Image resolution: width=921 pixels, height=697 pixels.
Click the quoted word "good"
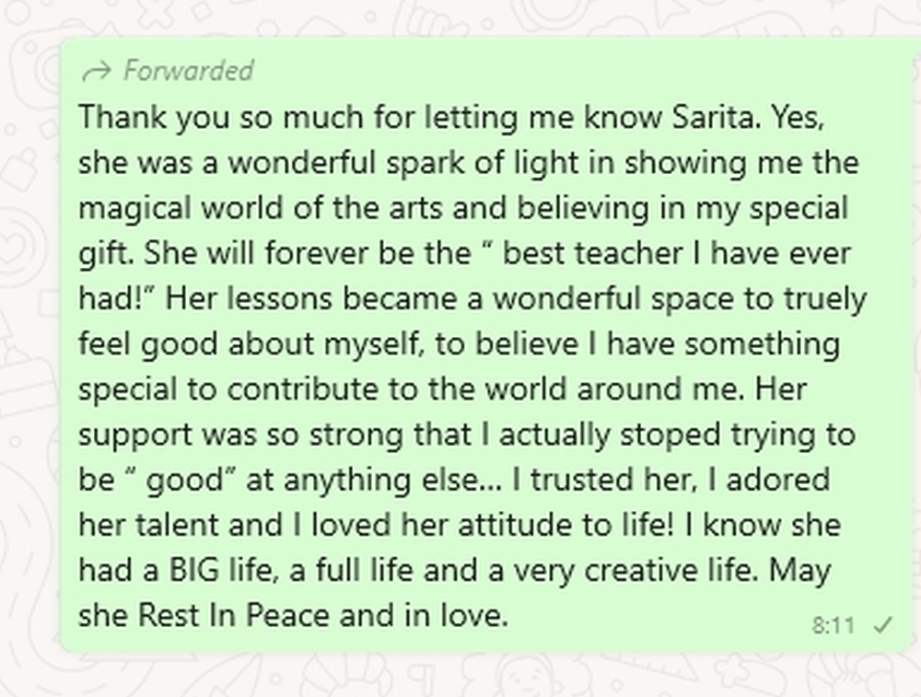click(x=184, y=481)
